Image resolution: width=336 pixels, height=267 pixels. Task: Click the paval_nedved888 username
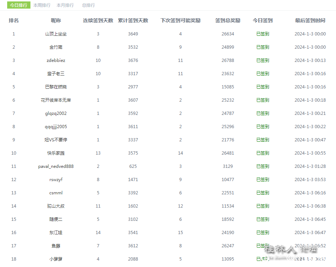[56, 166]
